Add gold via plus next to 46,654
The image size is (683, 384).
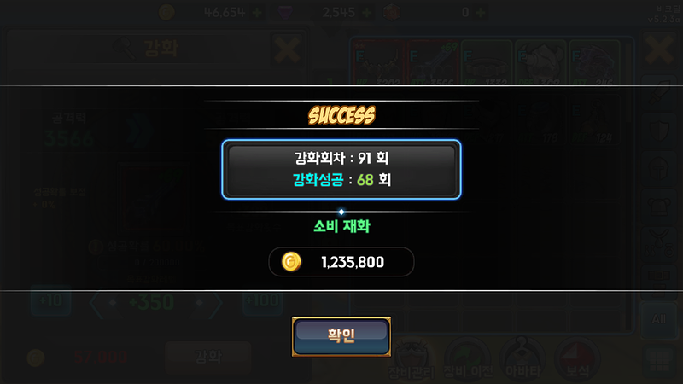(x=257, y=13)
